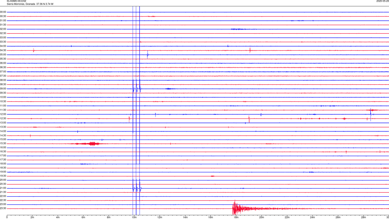Image resolution: width=389 pixels, height=219 pixels.
Task: Click the 18m tick on the minute axis
Action: coord(236,217)
